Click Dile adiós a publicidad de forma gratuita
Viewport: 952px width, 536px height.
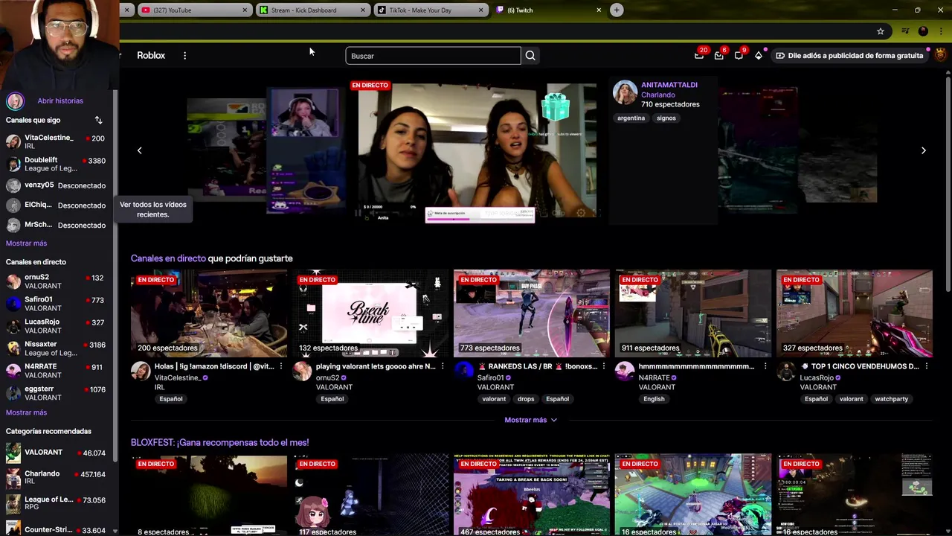pyautogui.click(x=849, y=55)
